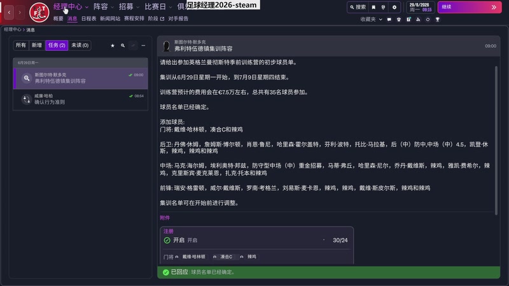Click the 戴维·哈林顿 goalkeeper chip in attachment
The width and height of the screenshot is (509, 286).
(193, 257)
